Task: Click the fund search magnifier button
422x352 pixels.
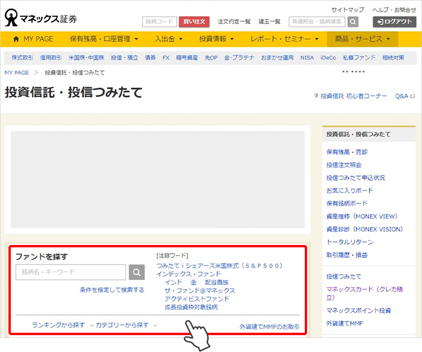Action: [x=137, y=272]
